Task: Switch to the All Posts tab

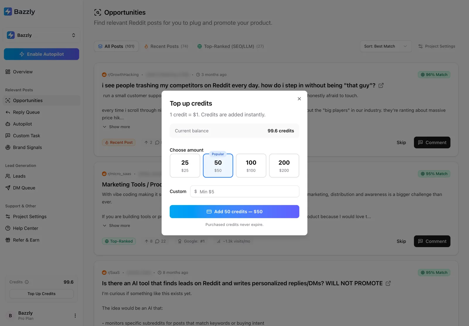Action: click(116, 46)
